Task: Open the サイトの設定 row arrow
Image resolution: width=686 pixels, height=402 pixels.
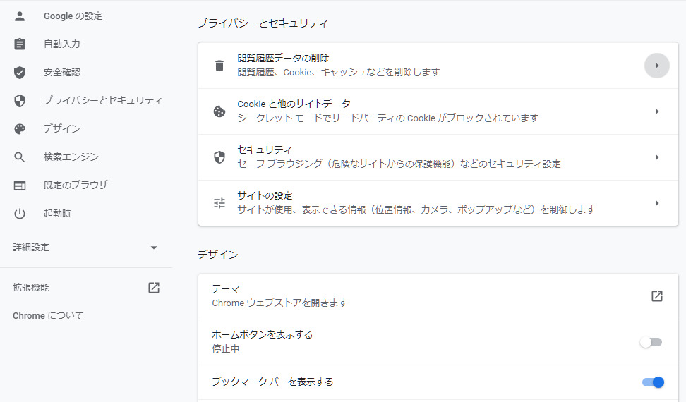Action: [657, 203]
